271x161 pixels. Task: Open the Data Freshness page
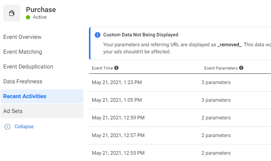[x=23, y=82]
